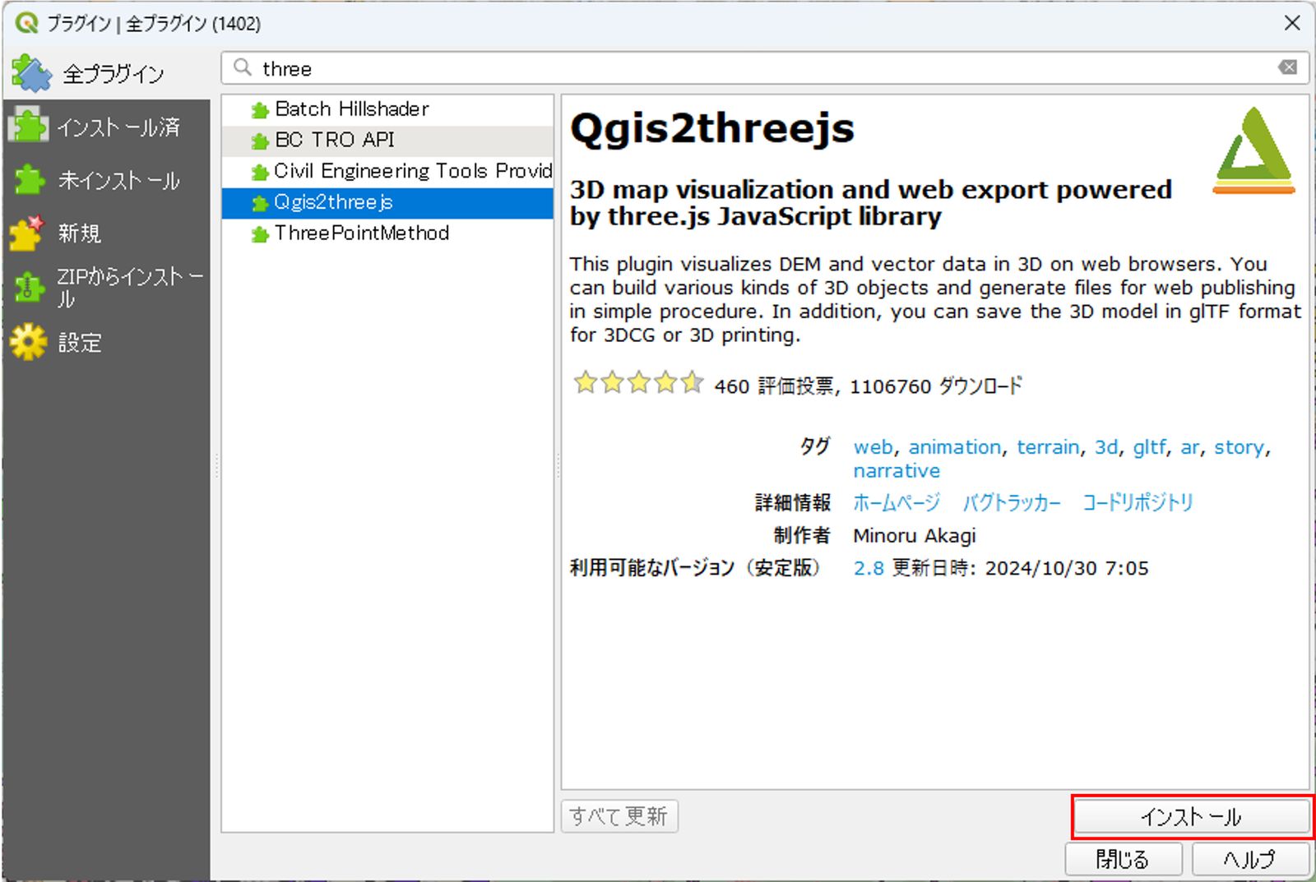The width and height of the screenshot is (1316, 882).
Task: Click the not-installed green puzzle icon
Action: [x=30, y=179]
